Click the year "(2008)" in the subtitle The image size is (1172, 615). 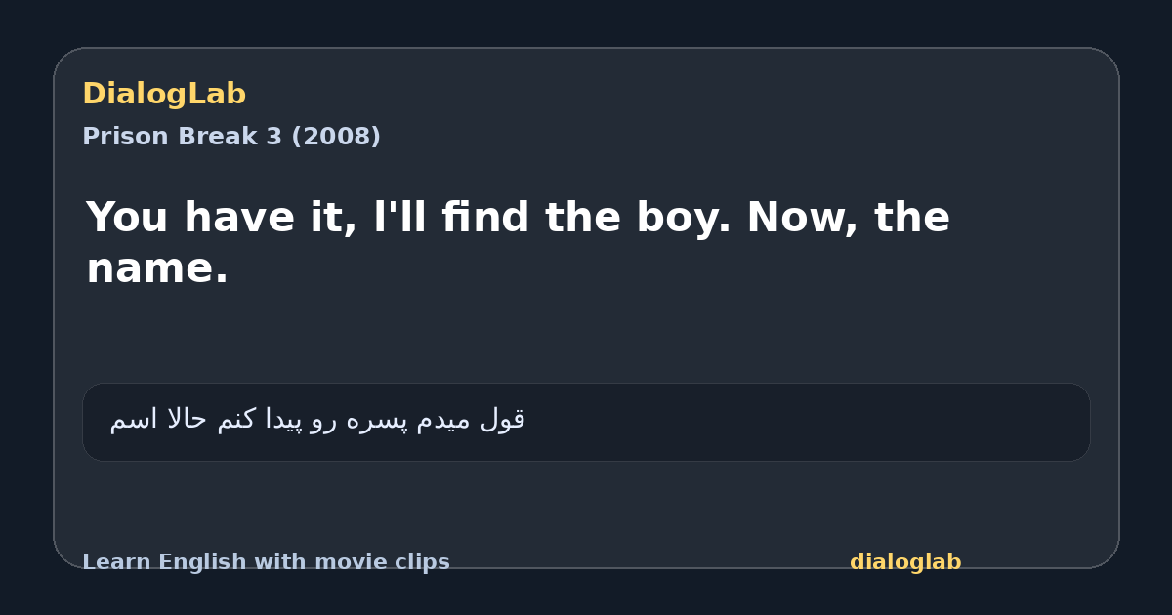point(336,137)
